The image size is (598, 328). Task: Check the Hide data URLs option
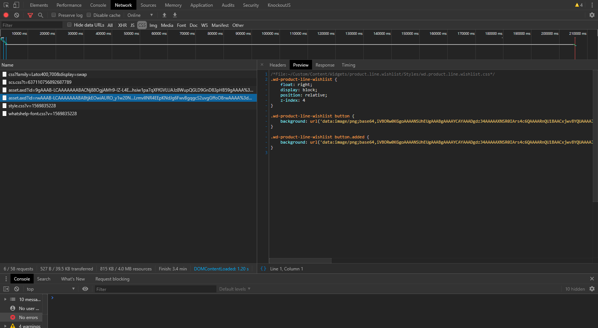[70, 25]
